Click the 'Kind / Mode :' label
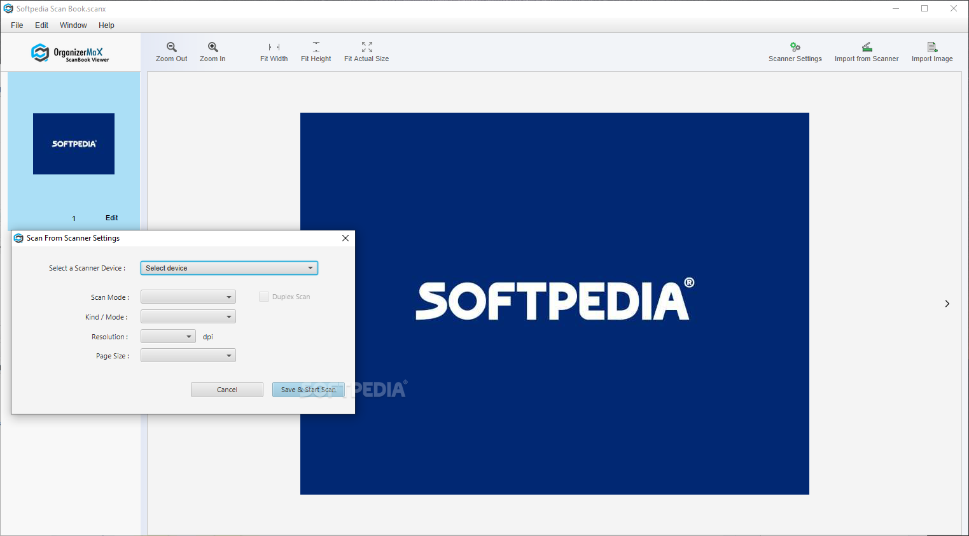This screenshot has width=969, height=536. tap(106, 317)
